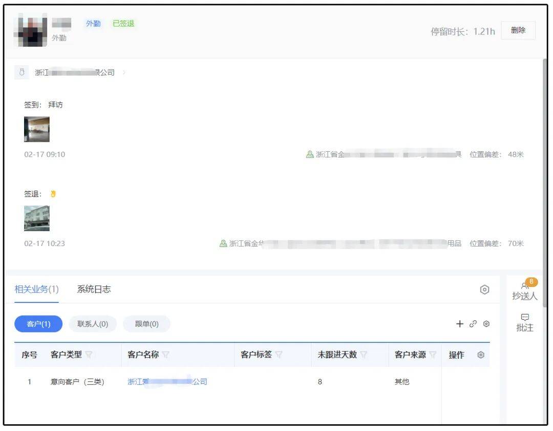
Task: Click the 位置偏差: 70米 text
Action: pyautogui.click(x=497, y=243)
